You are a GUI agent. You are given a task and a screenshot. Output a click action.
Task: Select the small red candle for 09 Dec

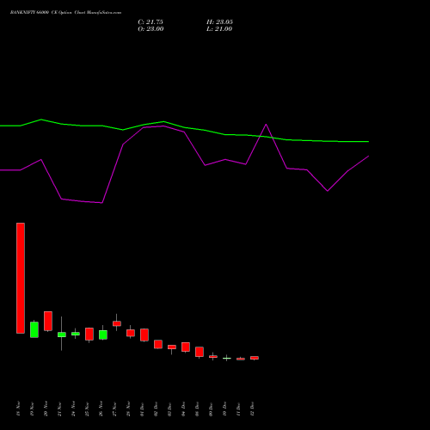pyautogui.click(x=213, y=357)
